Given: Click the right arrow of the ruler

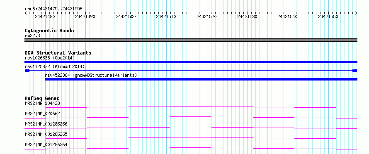Looking at the screenshot, I should (x=356, y=13).
